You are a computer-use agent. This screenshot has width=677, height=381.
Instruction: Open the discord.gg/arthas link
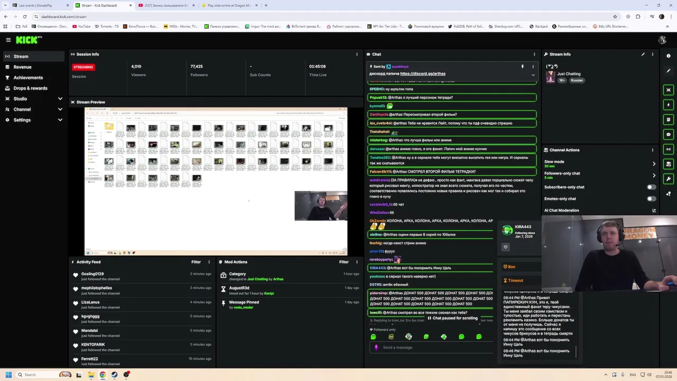click(x=423, y=74)
